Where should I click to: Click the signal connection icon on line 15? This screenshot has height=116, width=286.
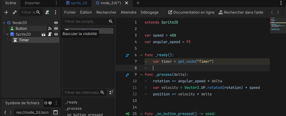click(127, 114)
